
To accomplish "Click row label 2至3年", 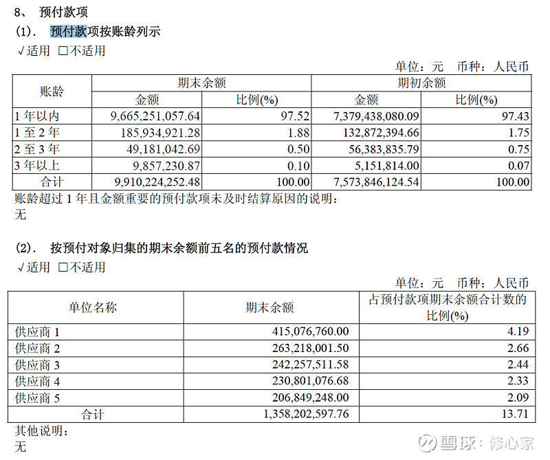I will point(37,149).
